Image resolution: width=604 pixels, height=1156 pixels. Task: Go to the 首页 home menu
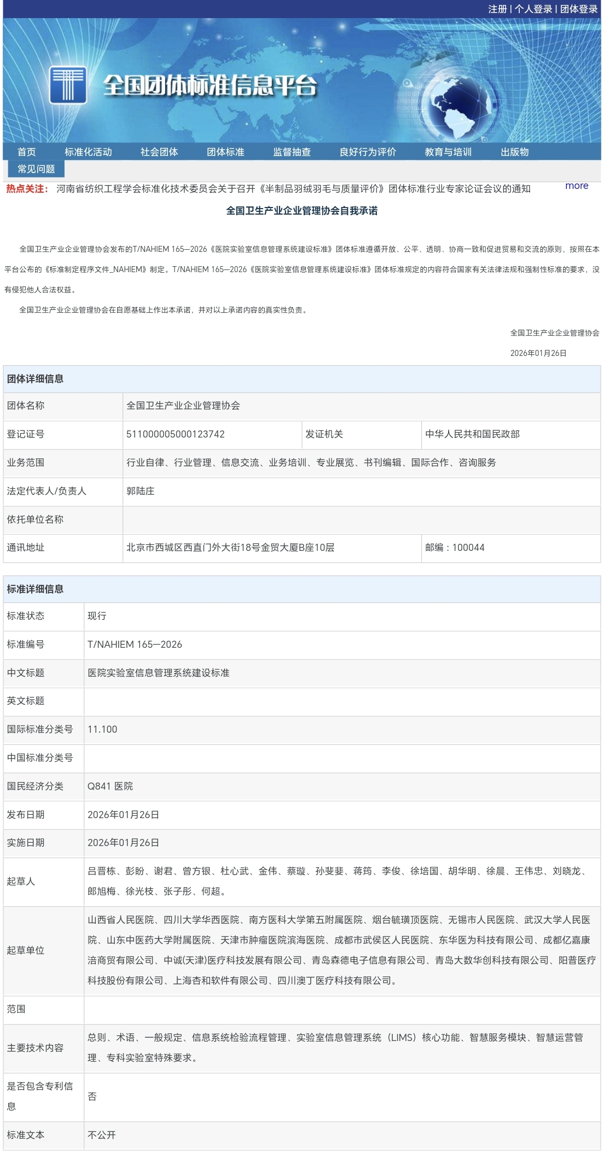click(26, 152)
